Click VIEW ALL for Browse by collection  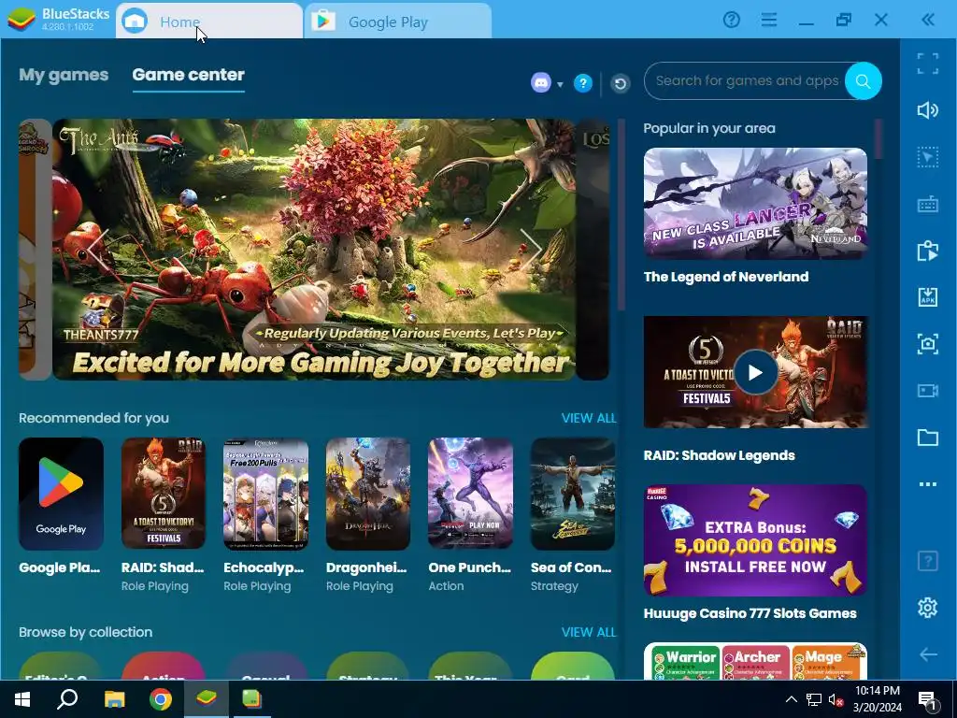click(x=589, y=633)
